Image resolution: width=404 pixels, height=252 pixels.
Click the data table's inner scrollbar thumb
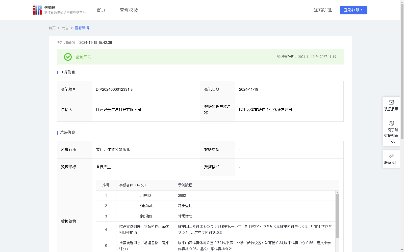tap(337, 216)
